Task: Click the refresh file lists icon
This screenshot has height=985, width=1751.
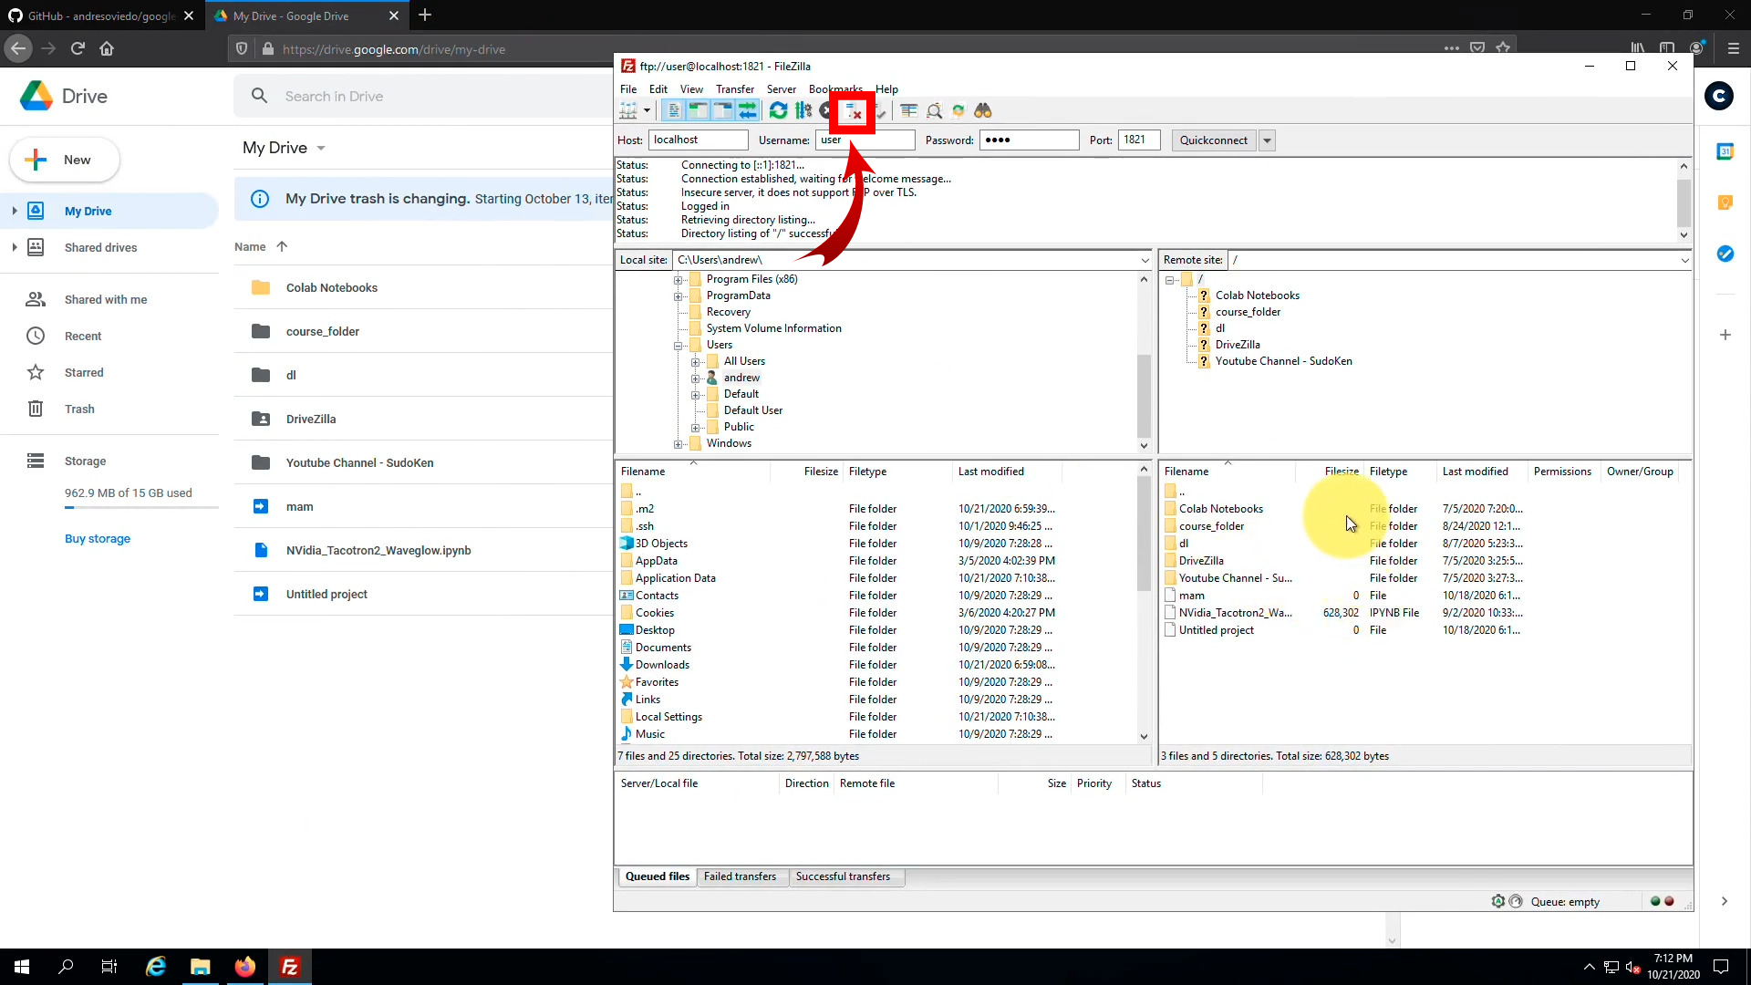Action: coord(778,110)
